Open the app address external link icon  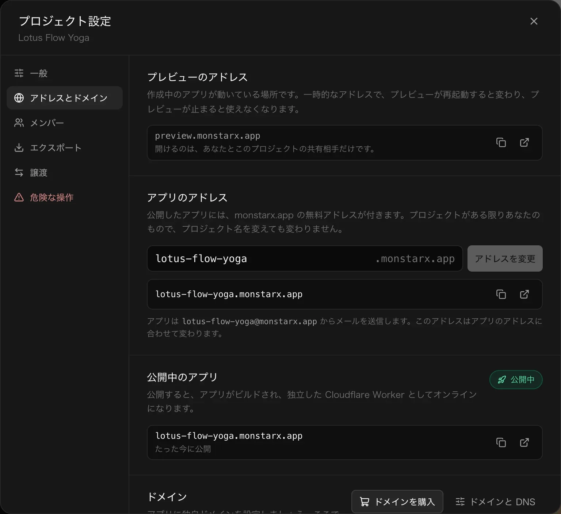click(x=524, y=294)
